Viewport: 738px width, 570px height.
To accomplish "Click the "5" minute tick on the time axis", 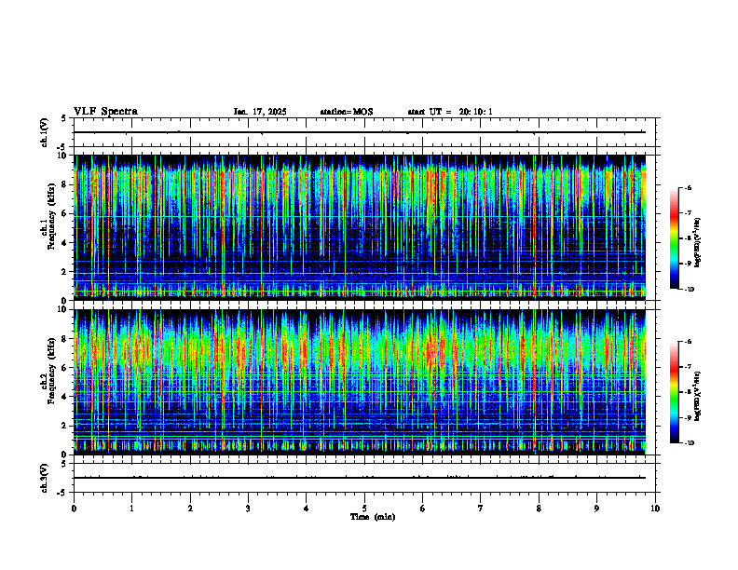I will pos(364,509).
